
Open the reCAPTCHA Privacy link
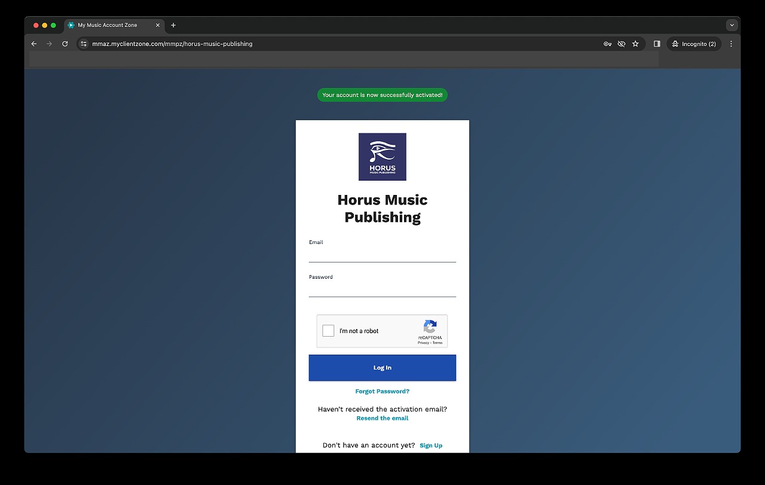[x=423, y=343]
